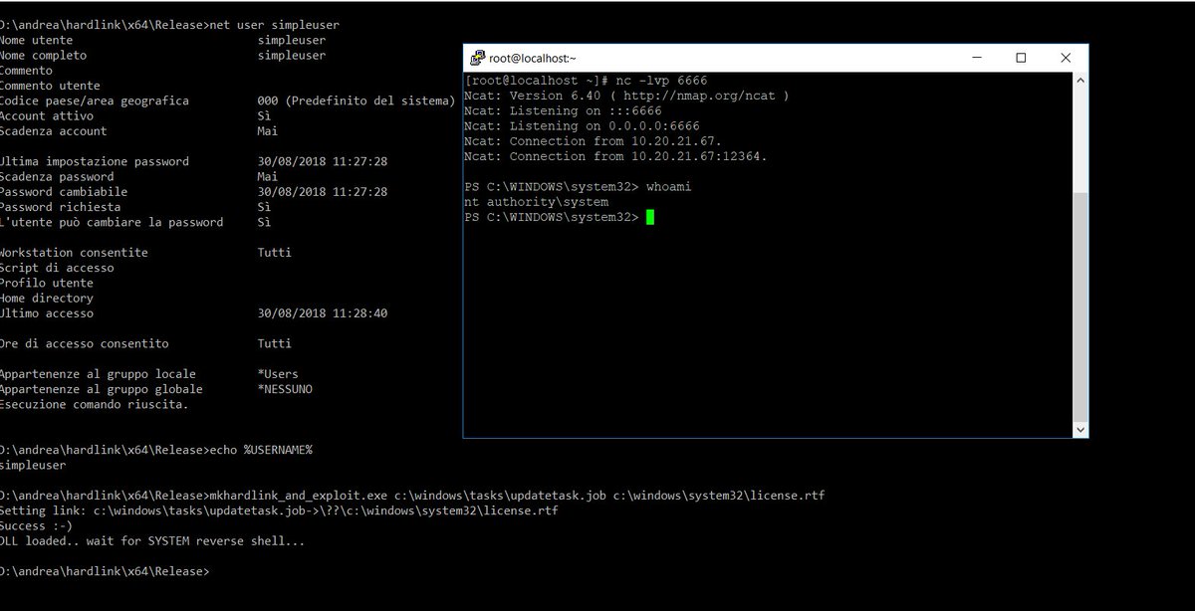Click the '*NESSUNO' global group value
Image resolution: width=1195 pixels, height=611 pixels.
pyautogui.click(x=285, y=389)
